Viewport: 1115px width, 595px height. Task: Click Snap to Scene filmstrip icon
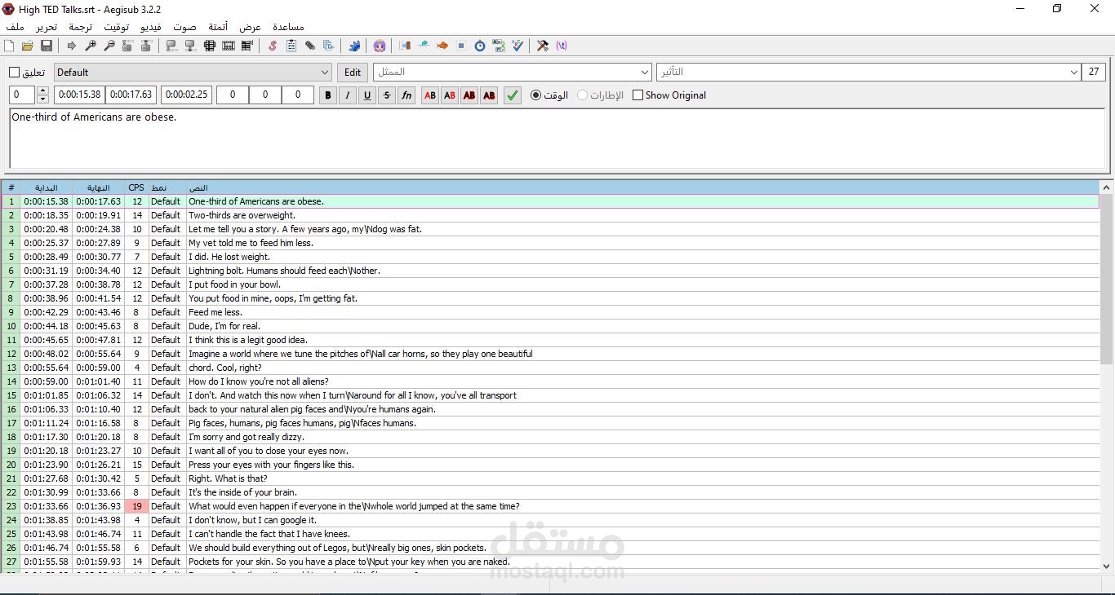(229, 46)
